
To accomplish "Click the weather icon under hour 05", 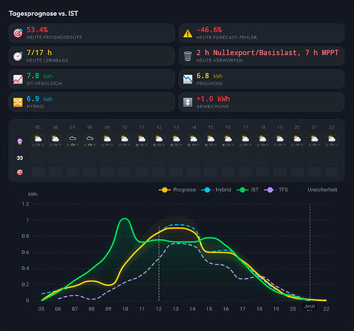I will (x=38, y=139).
